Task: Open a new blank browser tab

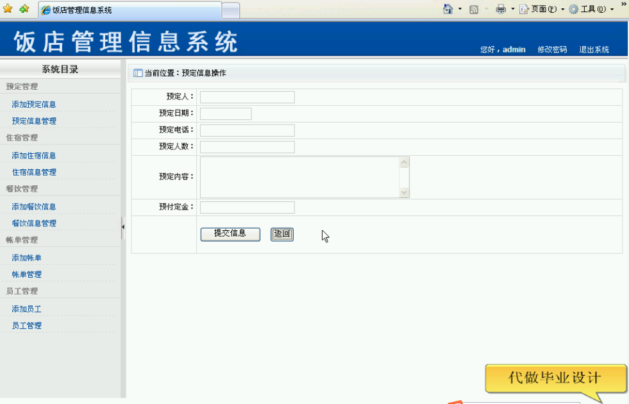Action: (x=231, y=10)
